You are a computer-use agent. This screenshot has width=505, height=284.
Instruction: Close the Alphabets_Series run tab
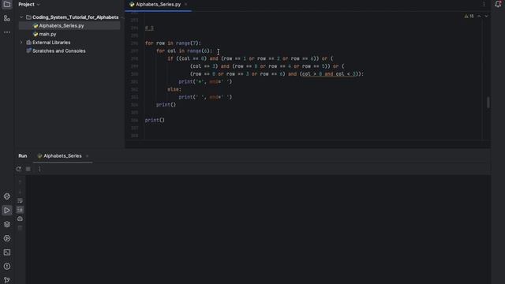(87, 156)
